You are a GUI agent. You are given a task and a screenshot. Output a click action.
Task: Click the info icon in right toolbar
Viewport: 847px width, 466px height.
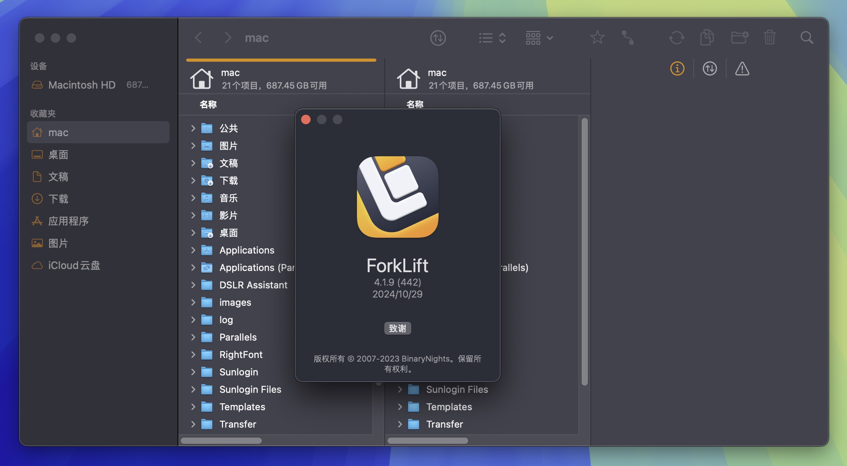(677, 68)
